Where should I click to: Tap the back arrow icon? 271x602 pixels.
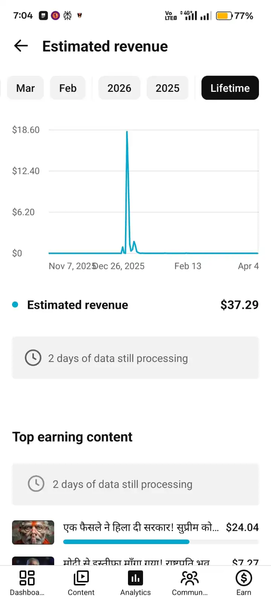[21, 46]
